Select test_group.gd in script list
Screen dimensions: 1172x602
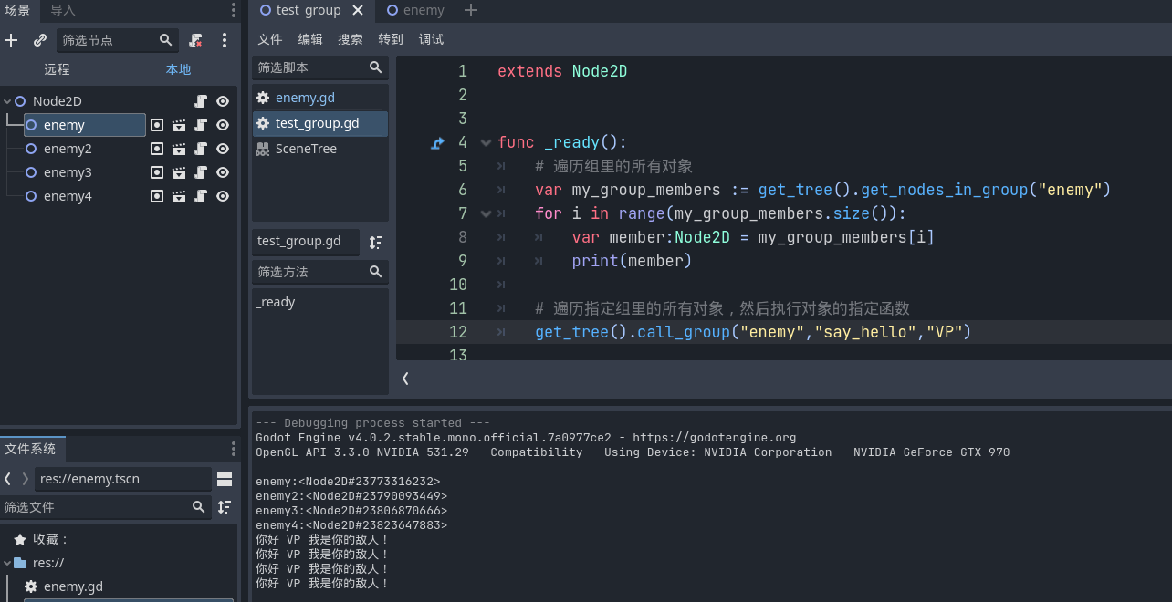click(320, 123)
